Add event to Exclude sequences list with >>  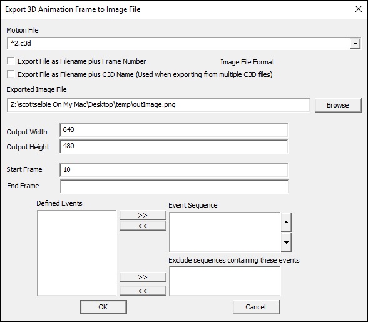(143, 277)
